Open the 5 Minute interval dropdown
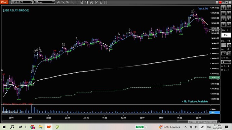Image resolution: width=232 pixels, height=130 pixels. pos(44,2)
